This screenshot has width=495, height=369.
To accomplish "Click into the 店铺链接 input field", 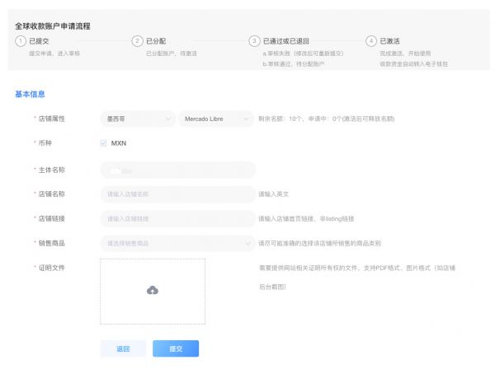I will click(x=177, y=219).
